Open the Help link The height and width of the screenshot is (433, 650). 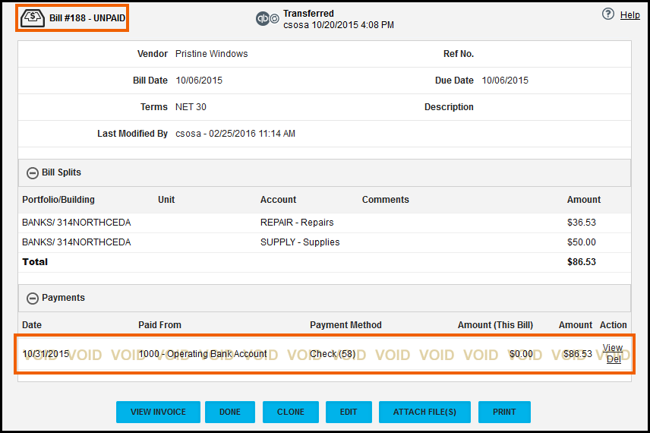(629, 15)
